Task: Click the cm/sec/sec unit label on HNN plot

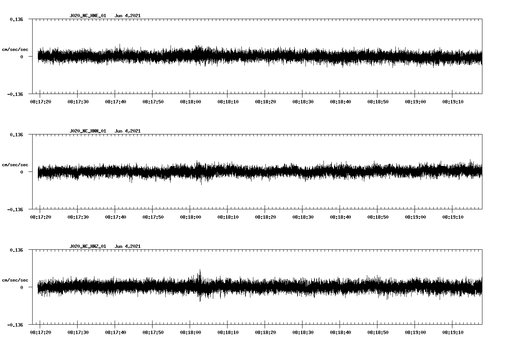Action: click(15, 165)
